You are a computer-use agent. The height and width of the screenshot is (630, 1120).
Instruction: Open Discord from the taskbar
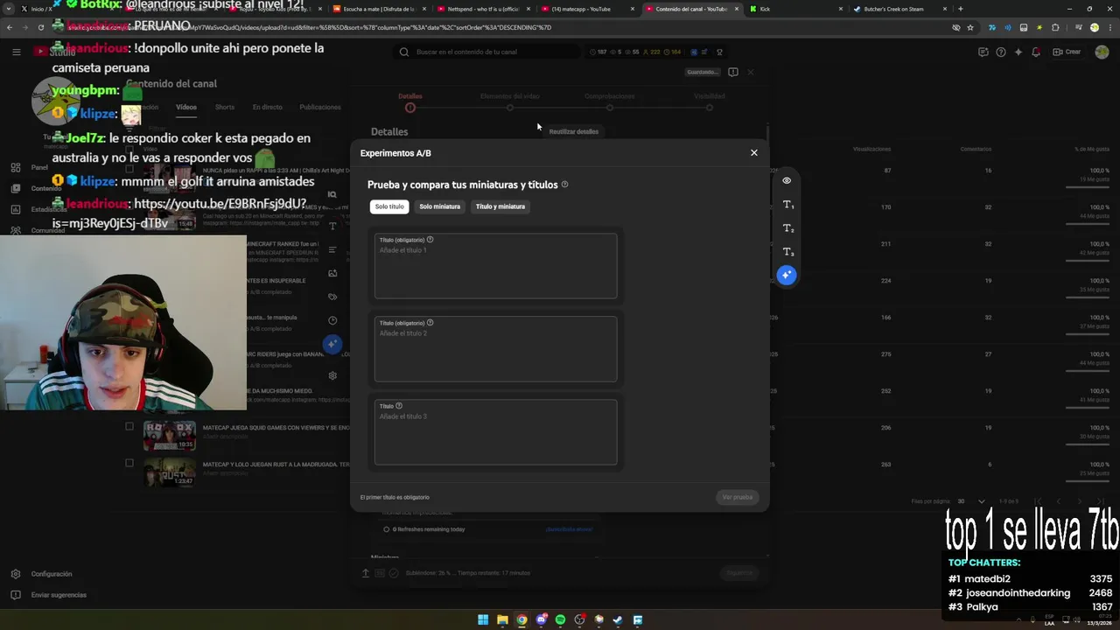coord(541,619)
